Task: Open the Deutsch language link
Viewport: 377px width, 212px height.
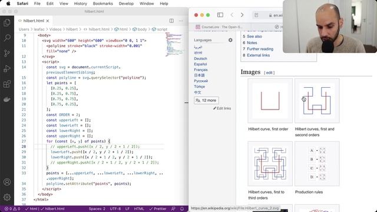Action: tap(200, 59)
